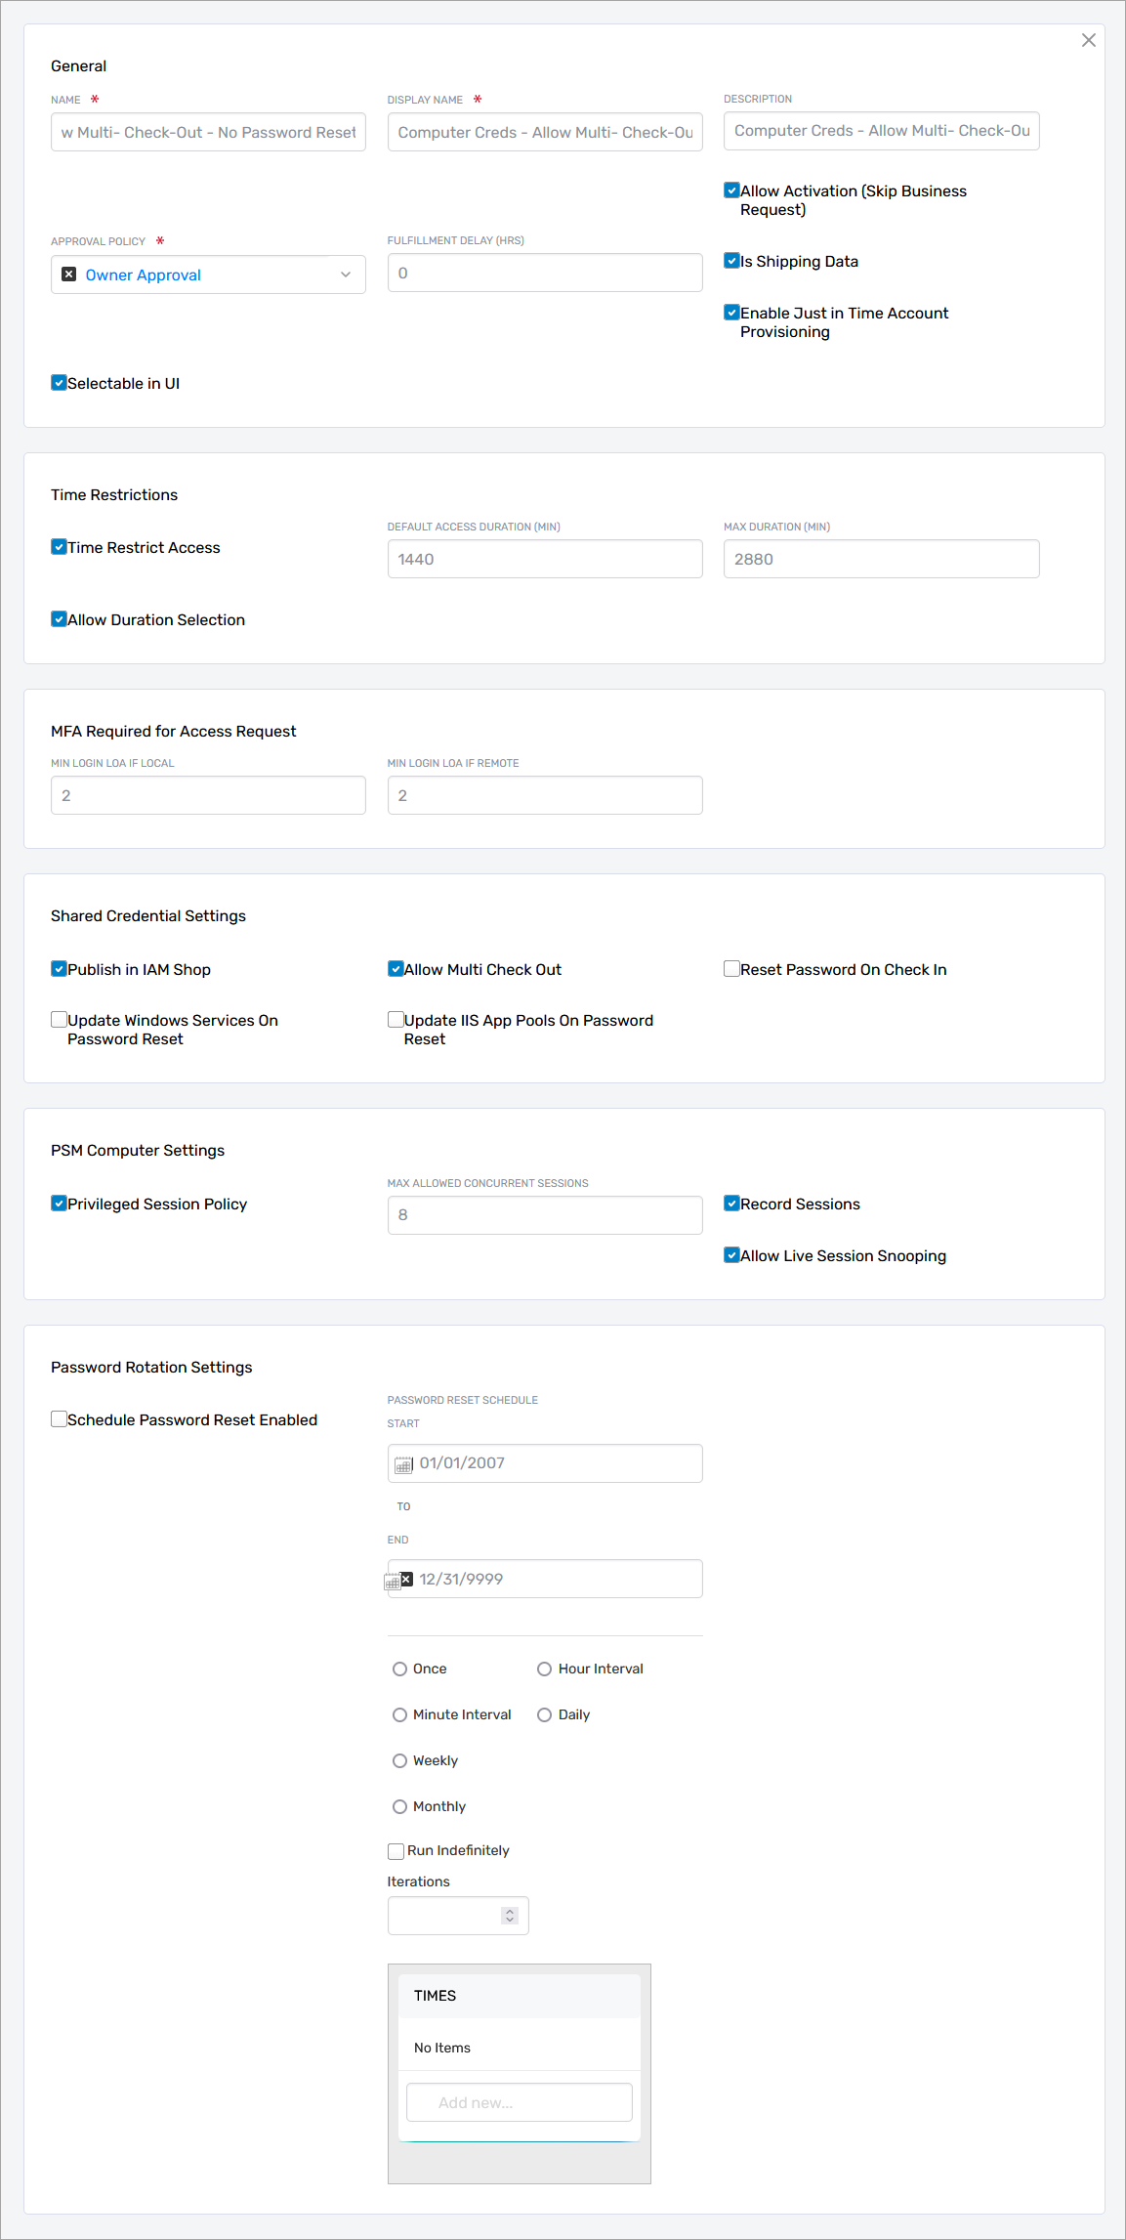Check the Run Indefinitely box

pos(396,1851)
